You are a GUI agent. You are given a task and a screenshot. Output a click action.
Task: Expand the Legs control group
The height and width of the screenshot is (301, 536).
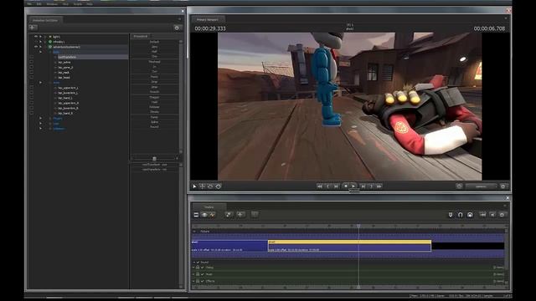coord(41,124)
